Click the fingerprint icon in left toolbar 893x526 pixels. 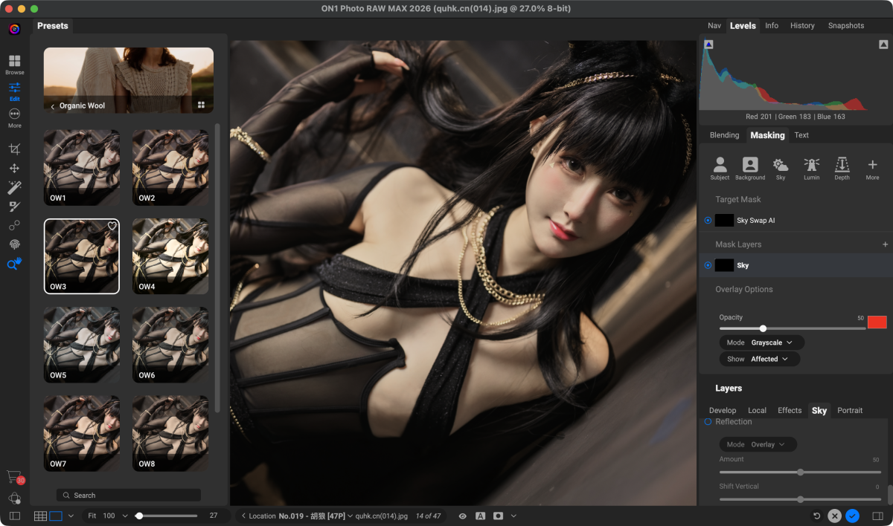[14, 244]
